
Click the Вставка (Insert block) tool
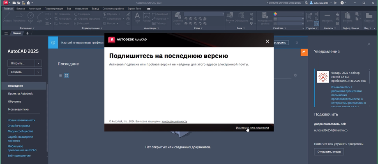(x=230, y=17)
